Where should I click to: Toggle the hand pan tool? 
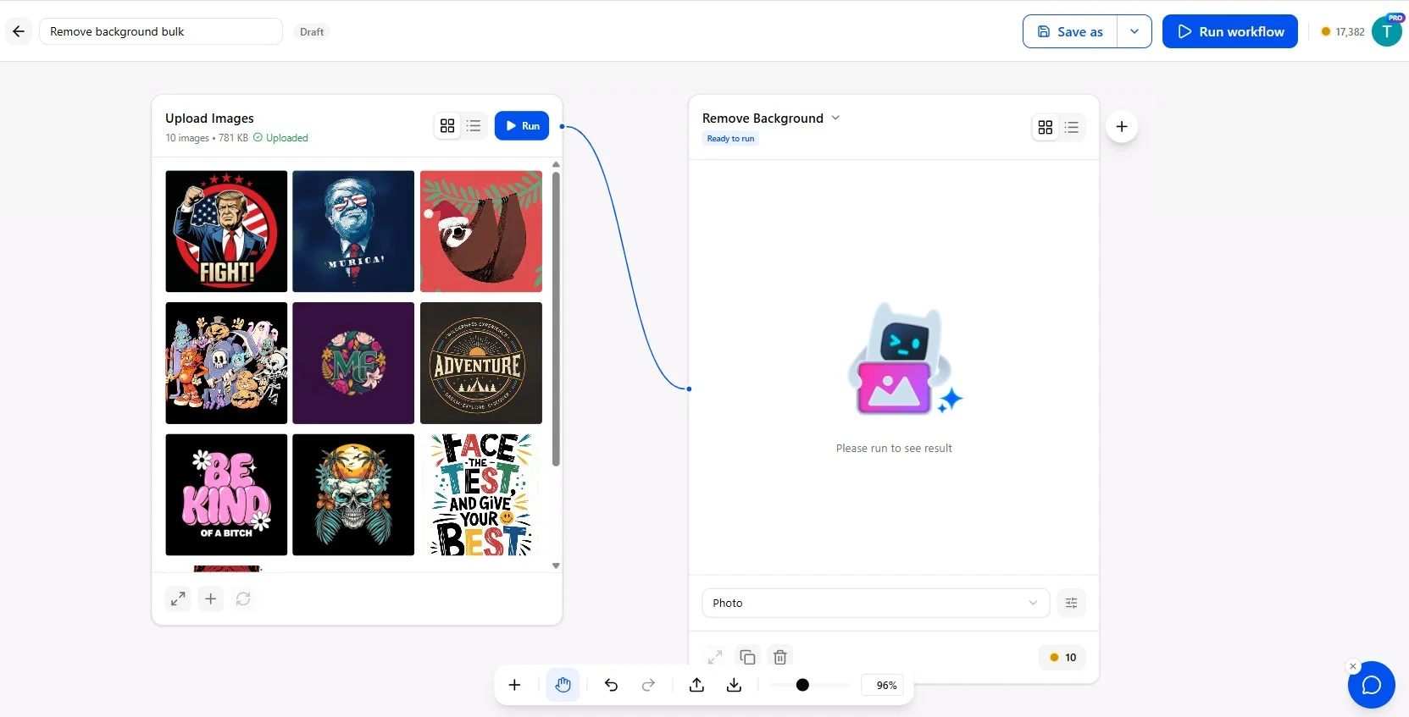pos(563,685)
